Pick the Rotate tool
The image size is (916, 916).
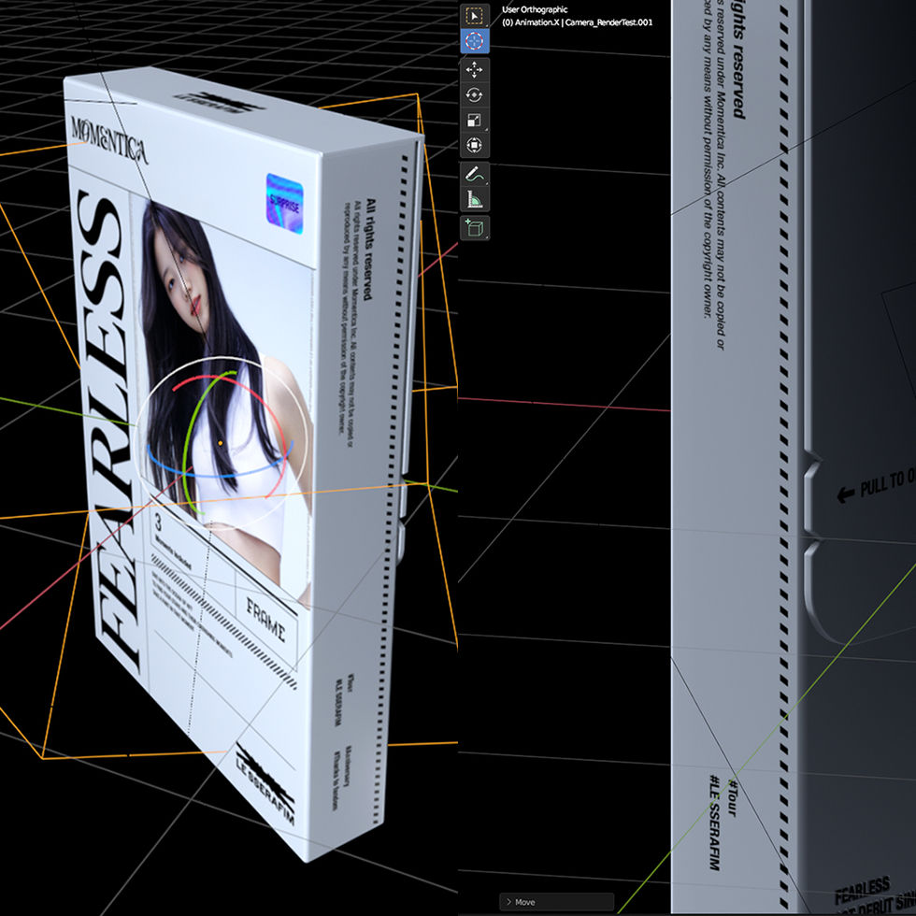[x=475, y=94]
